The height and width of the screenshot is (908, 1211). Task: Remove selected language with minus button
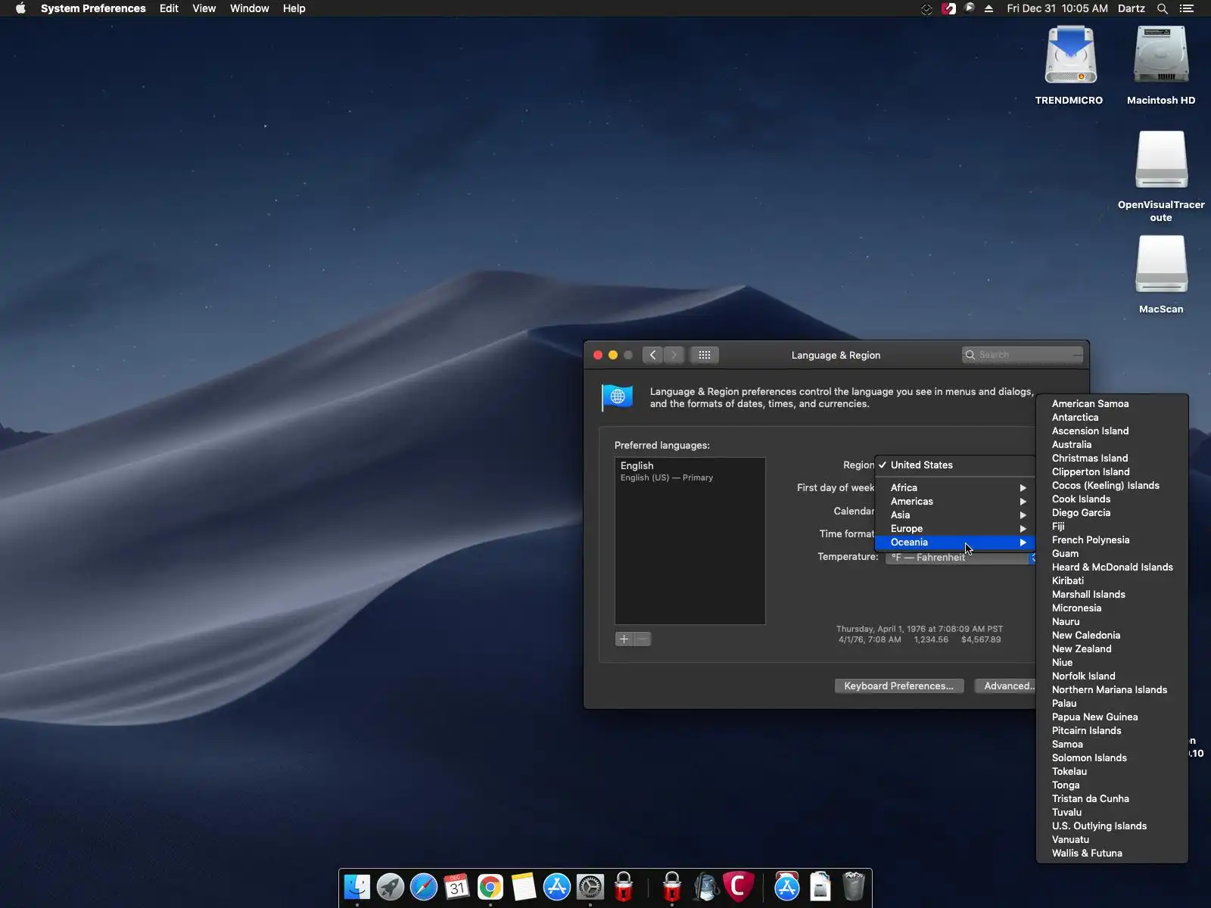point(642,639)
